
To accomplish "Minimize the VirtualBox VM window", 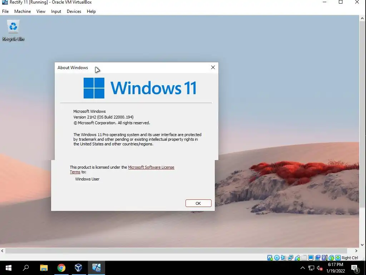I will click(x=325, y=2).
